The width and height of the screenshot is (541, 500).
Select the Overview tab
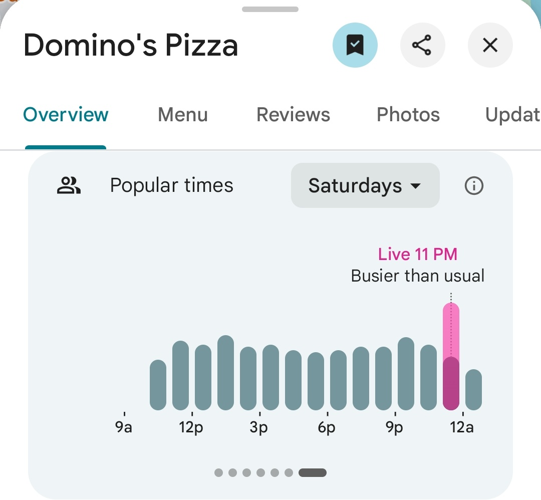tap(66, 115)
